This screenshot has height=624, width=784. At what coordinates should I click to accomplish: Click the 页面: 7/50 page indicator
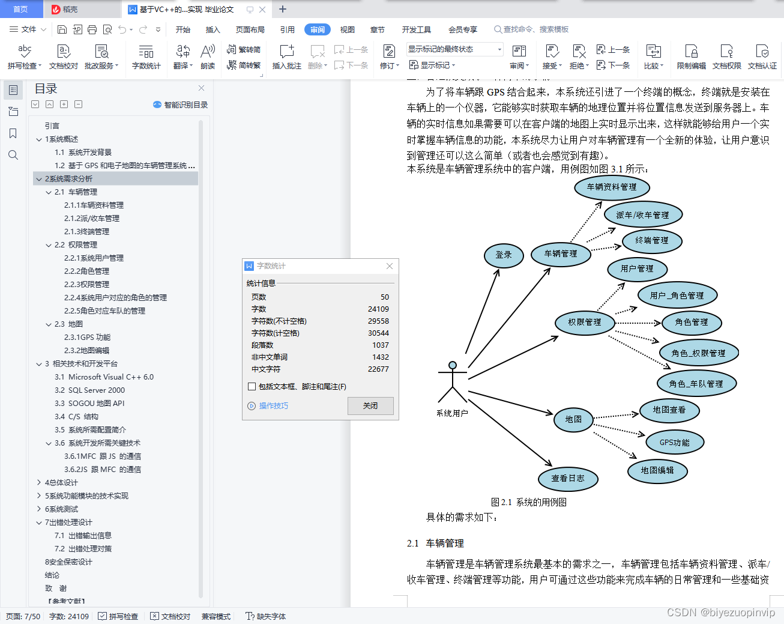[x=22, y=616]
